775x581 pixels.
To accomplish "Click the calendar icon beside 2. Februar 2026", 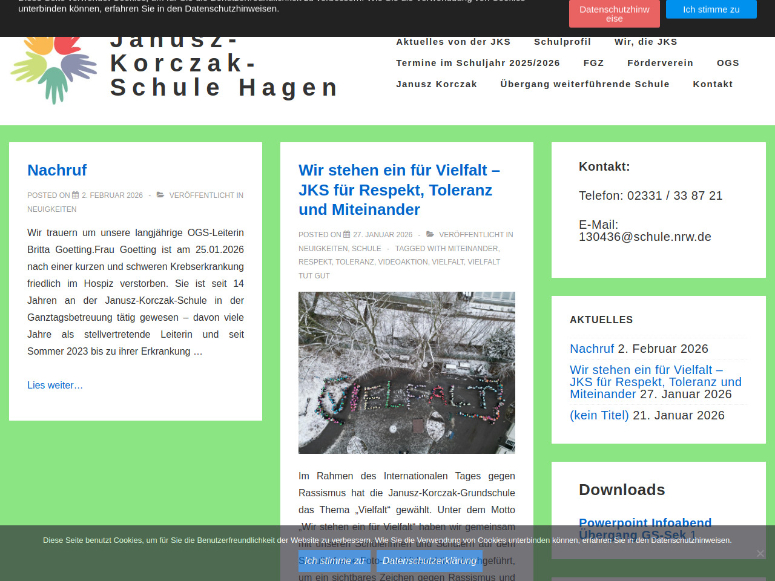I will pos(76,195).
